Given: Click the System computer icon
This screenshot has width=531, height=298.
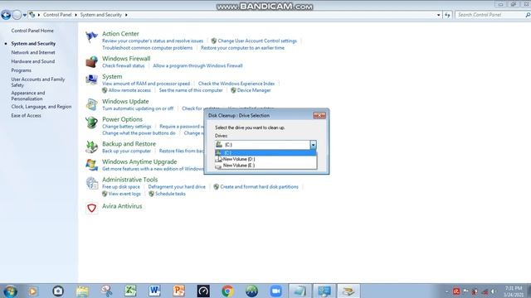Looking at the screenshot, I should coord(91,79).
